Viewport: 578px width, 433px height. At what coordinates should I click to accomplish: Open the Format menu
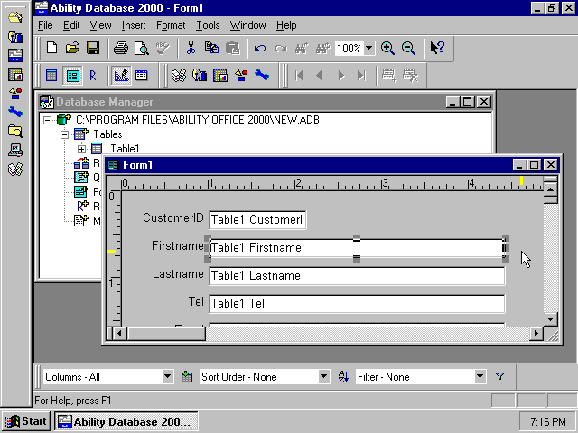(171, 25)
